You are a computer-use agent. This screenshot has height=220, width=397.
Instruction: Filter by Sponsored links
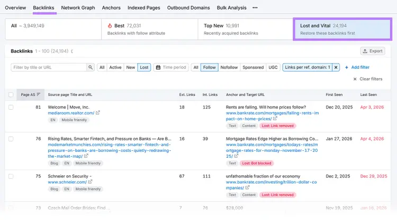point(253,68)
